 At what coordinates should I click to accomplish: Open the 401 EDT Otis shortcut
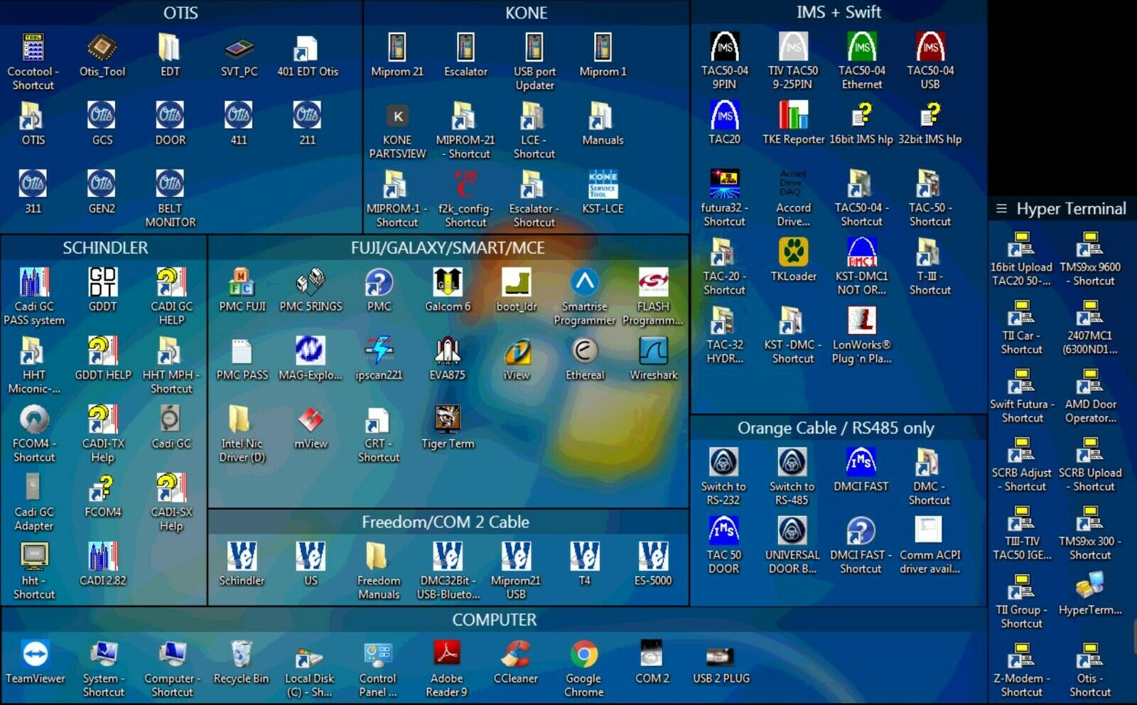pyautogui.click(x=307, y=48)
